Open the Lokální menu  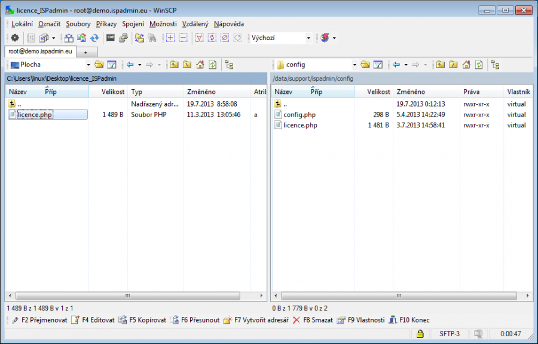22,24
